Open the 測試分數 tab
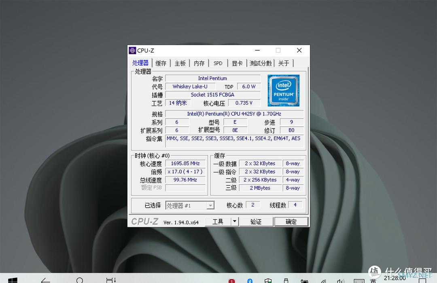Image resolution: width=437 pixels, height=283 pixels. [x=261, y=63]
